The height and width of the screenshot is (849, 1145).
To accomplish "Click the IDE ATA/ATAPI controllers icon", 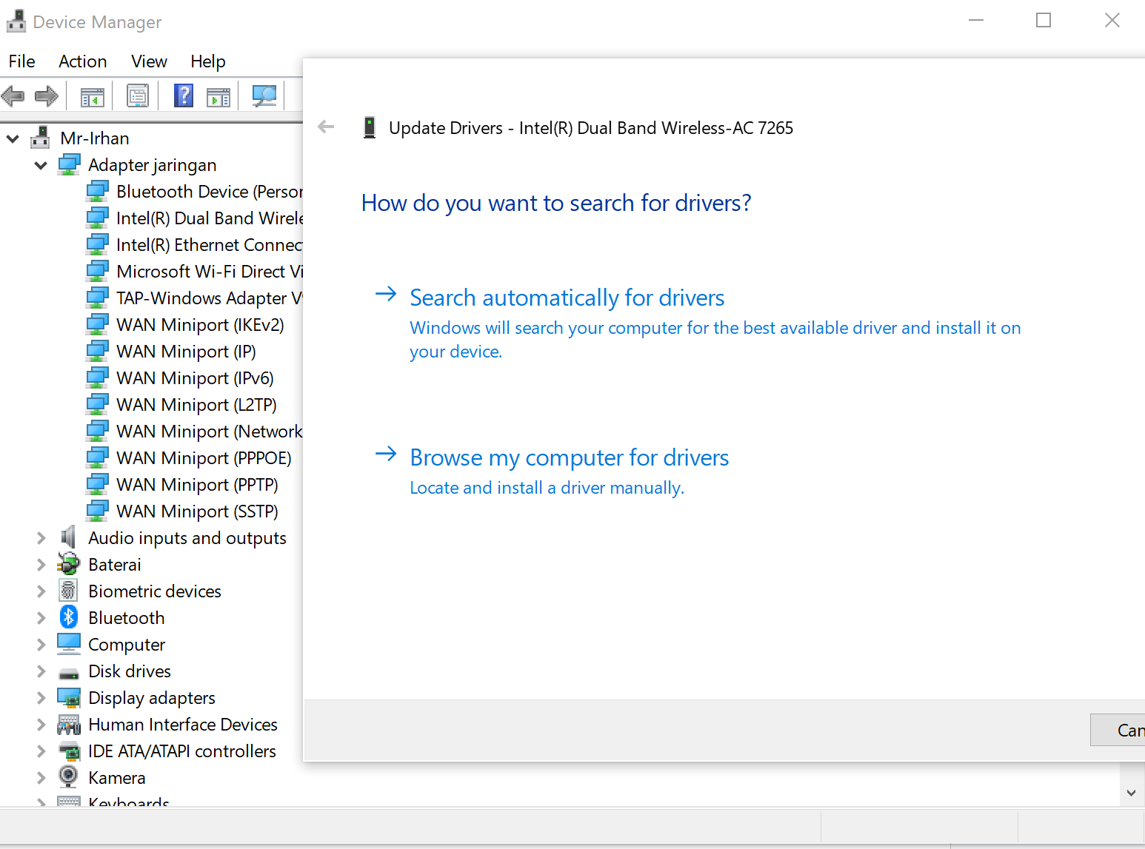I will [x=69, y=751].
